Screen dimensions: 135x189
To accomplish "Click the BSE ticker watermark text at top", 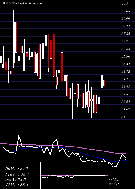I will click(23, 3).
